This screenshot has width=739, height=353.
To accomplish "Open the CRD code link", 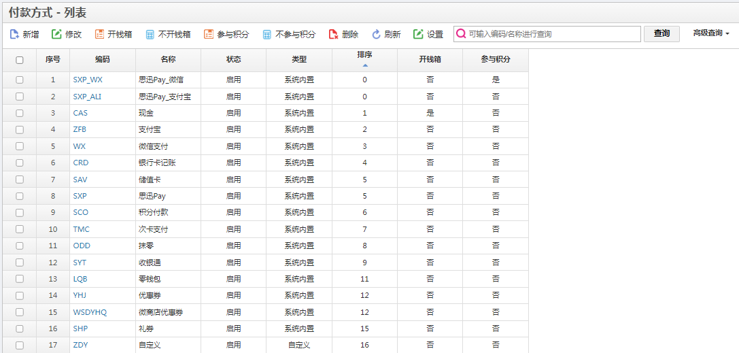I will [x=81, y=163].
